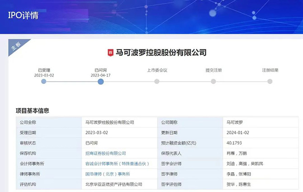Screen dimensions: 303x192
Task: Click the 北京华亚正信资产评估有限公司 cell
Action: click(x=114, y=184)
